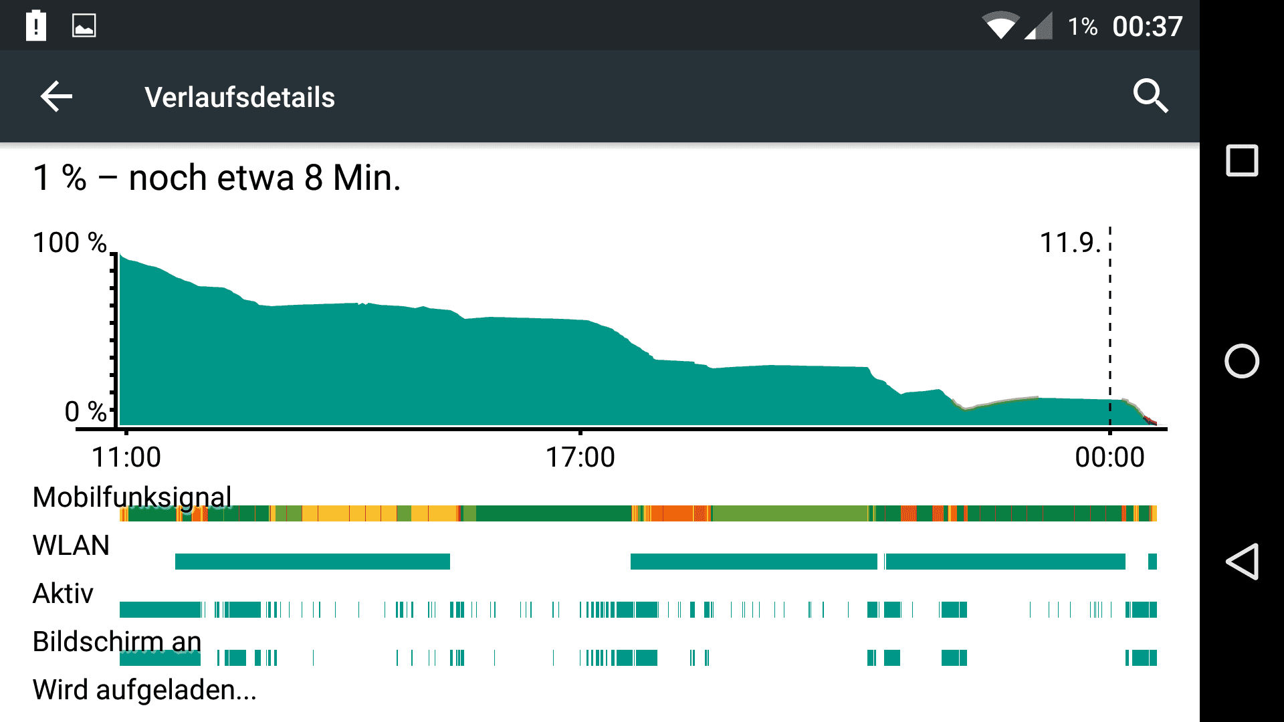
Task: Tap the image notification icon
Action: coord(84,26)
